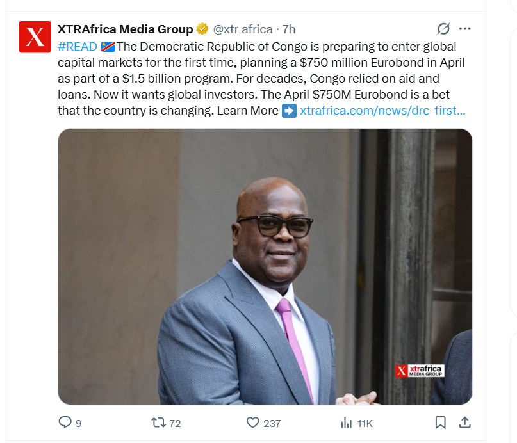Open the three-dot more options menu
Image resolution: width=517 pixels, height=443 pixels.
(465, 29)
